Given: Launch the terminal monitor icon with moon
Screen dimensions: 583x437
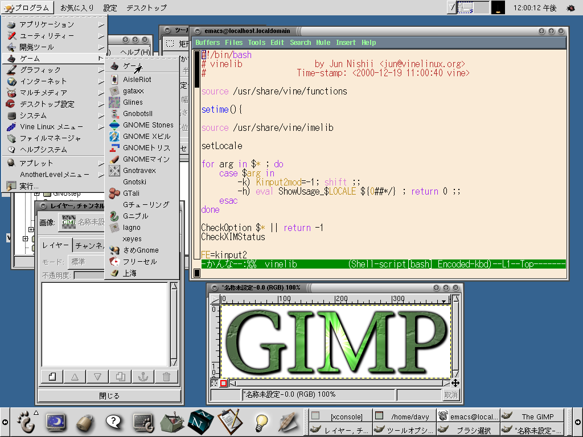Looking at the screenshot, I should [56, 422].
